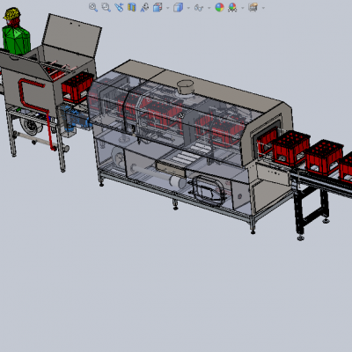Open the View Orientation dropdown arrow

tap(168, 8)
